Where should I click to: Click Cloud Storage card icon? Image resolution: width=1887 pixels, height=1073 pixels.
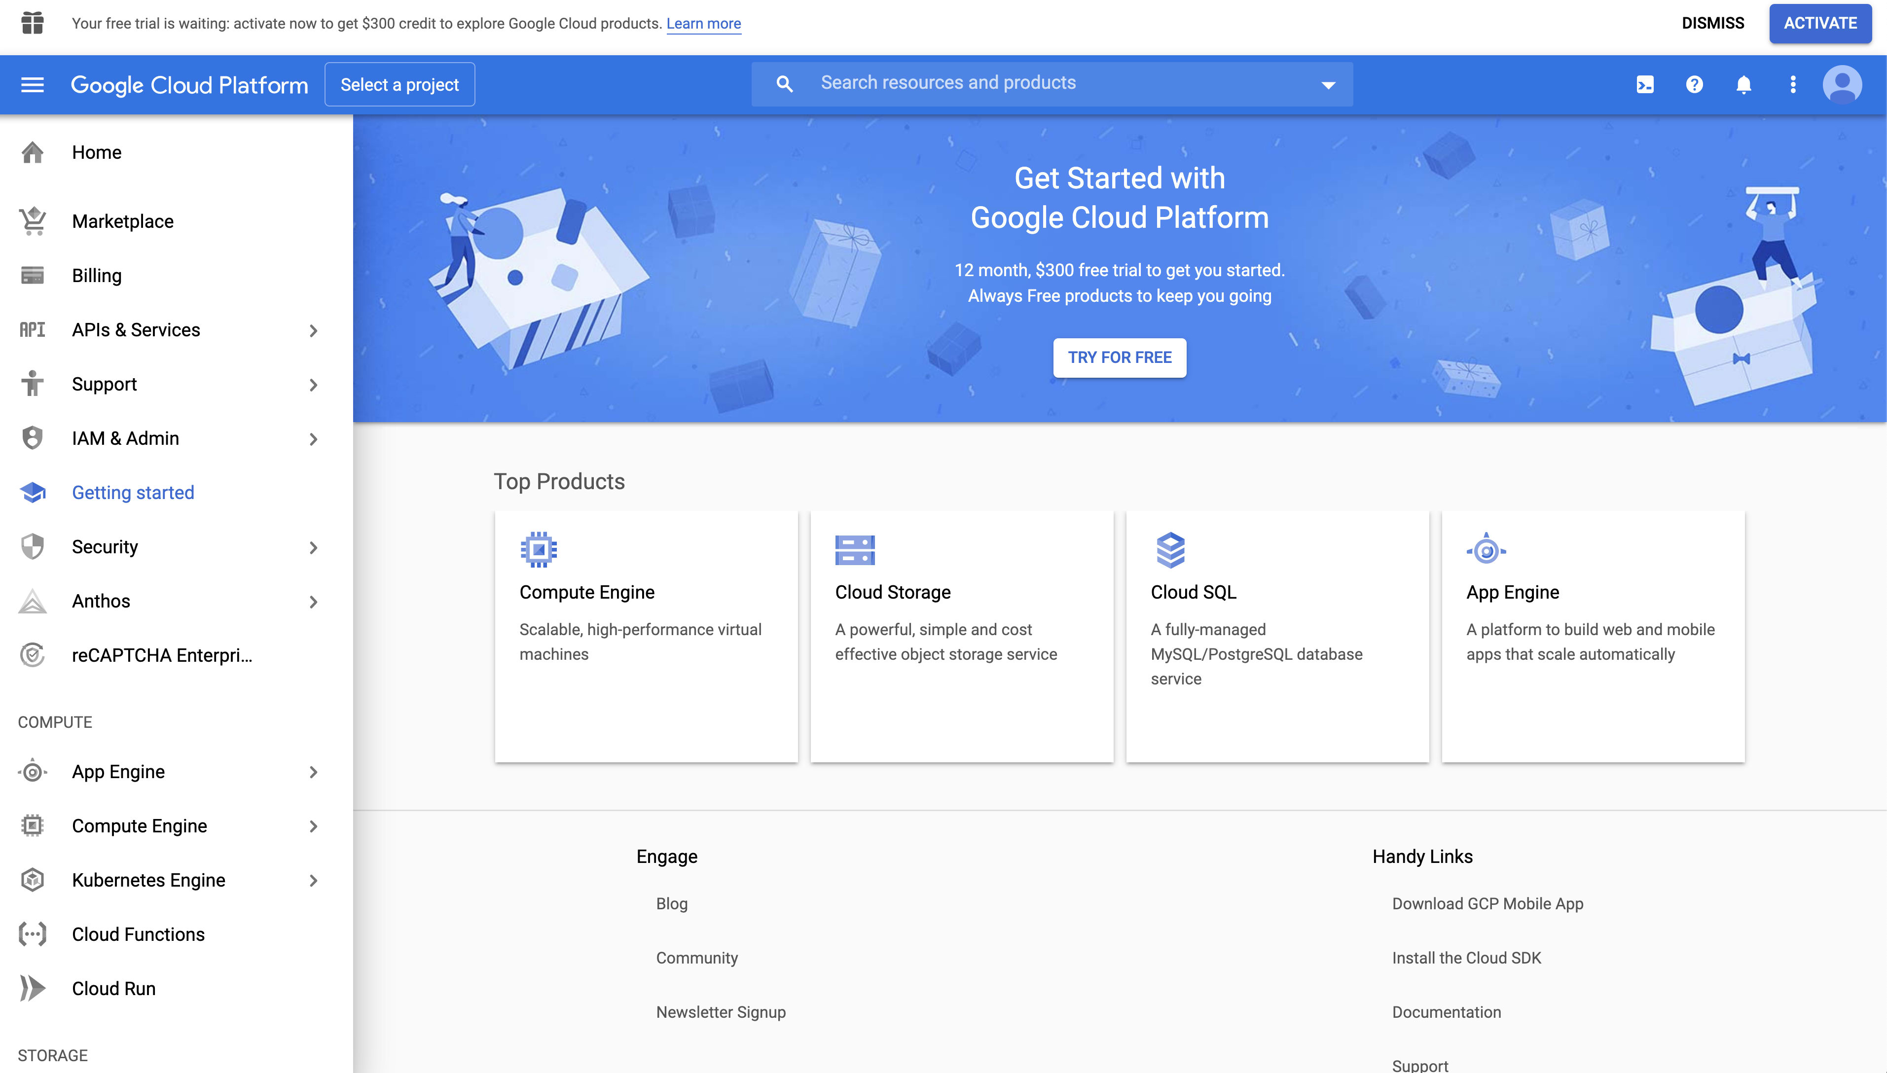[855, 550]
